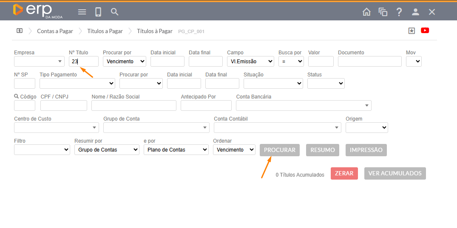Screen dimensions: 457x228
Task: Open the user profile icon
Action: click(x=415, y=12)
